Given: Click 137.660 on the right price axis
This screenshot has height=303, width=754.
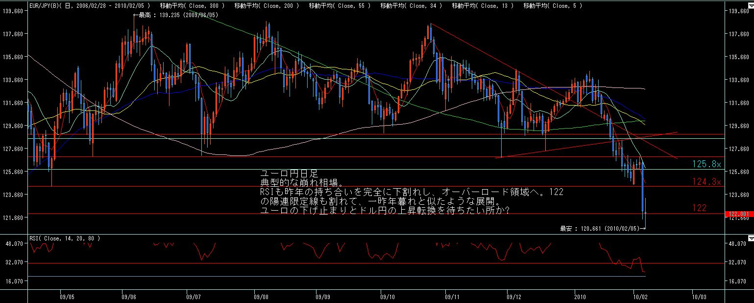Looking at the screenshot, I should coord(739,34).
